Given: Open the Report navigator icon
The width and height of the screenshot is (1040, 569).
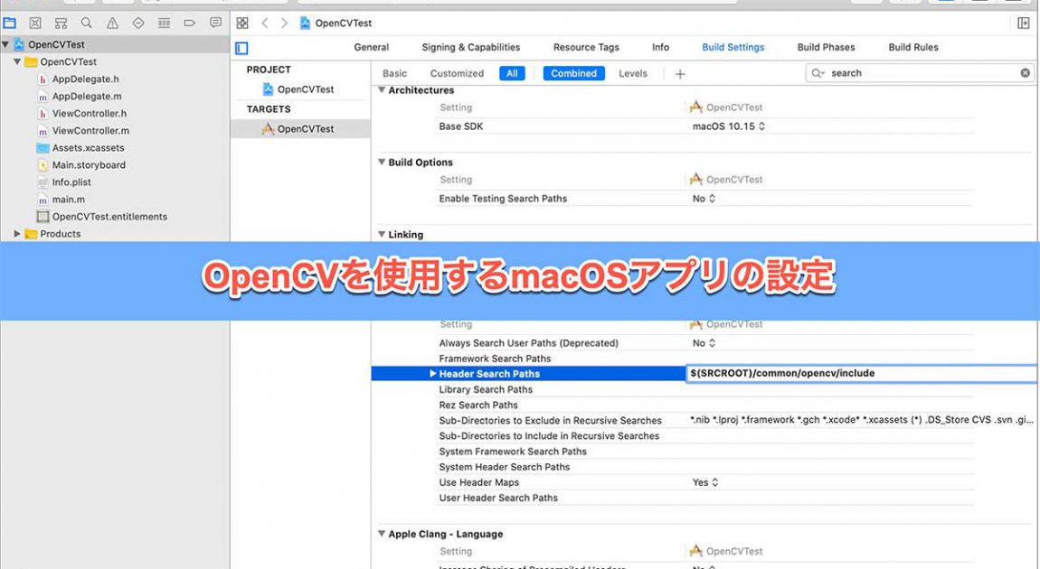Looking at the screenshot, I should click(x=215, y=23).
